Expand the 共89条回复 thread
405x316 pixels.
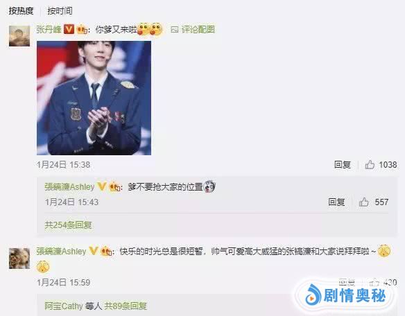[126, 306]
